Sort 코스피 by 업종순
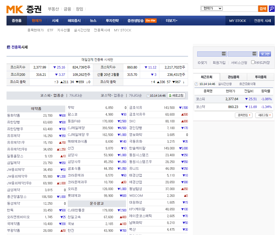The height and width of the screenshot is (235, 278). [x=59, y=96]
